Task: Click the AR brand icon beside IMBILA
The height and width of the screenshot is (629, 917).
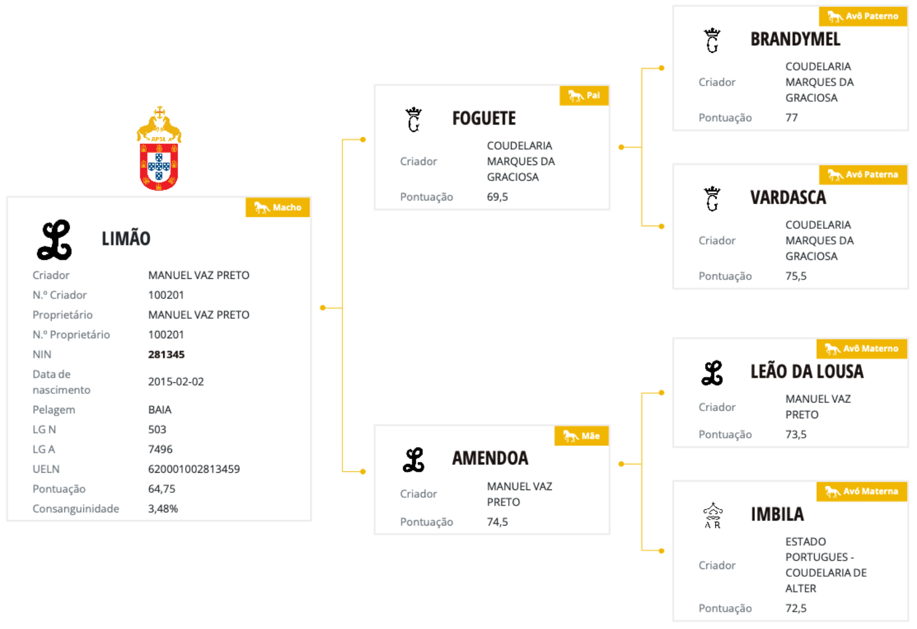Action: tap(712, 515)
